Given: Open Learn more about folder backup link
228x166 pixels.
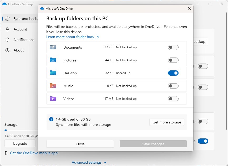Looking at the screenshot, I should (72, 37).
